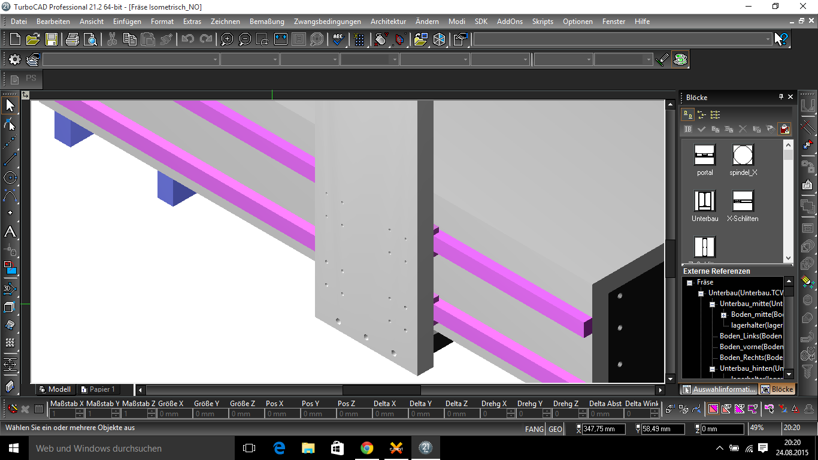
Task: Save the drawing with the floppy disk icon
Action: click(x=51, y=40)
